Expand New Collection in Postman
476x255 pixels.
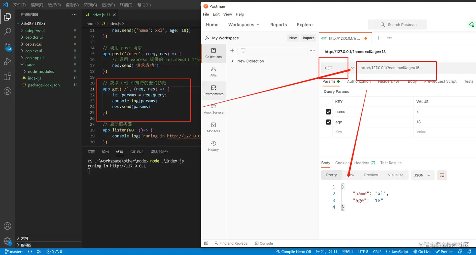coord(232,61)
